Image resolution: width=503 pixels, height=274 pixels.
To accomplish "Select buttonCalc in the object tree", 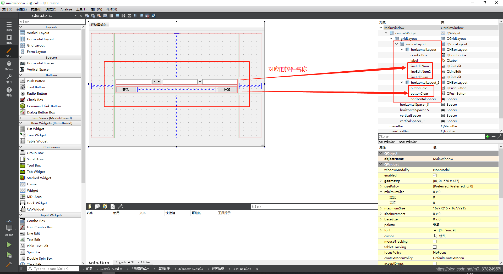I will click(418, 88).
